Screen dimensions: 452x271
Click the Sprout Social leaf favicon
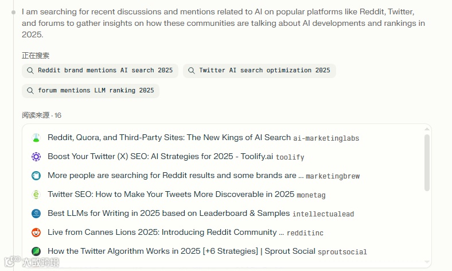[x=36, y=251]
